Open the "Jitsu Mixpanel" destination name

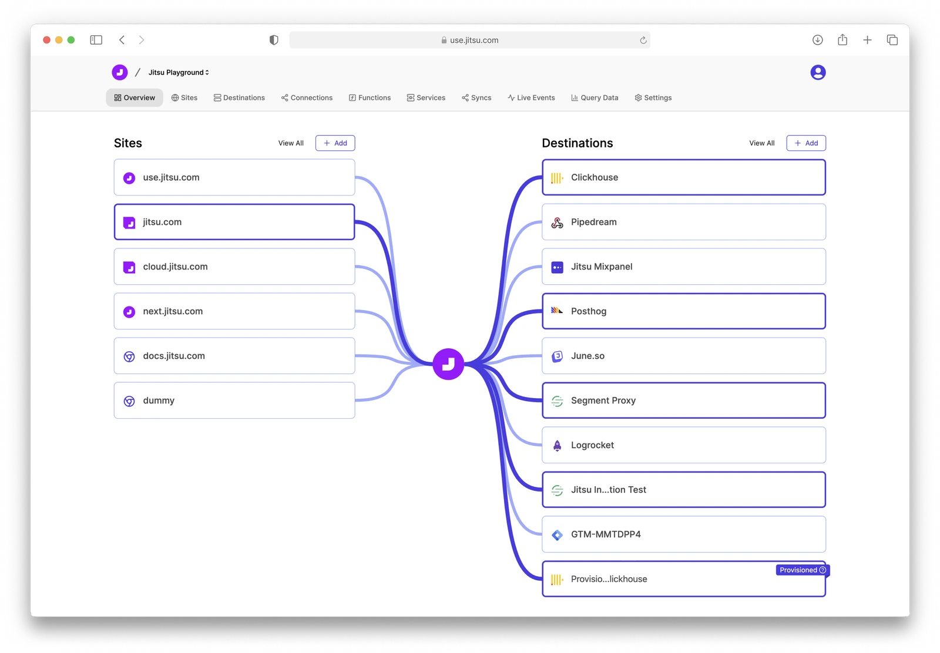tap(602, 267)
